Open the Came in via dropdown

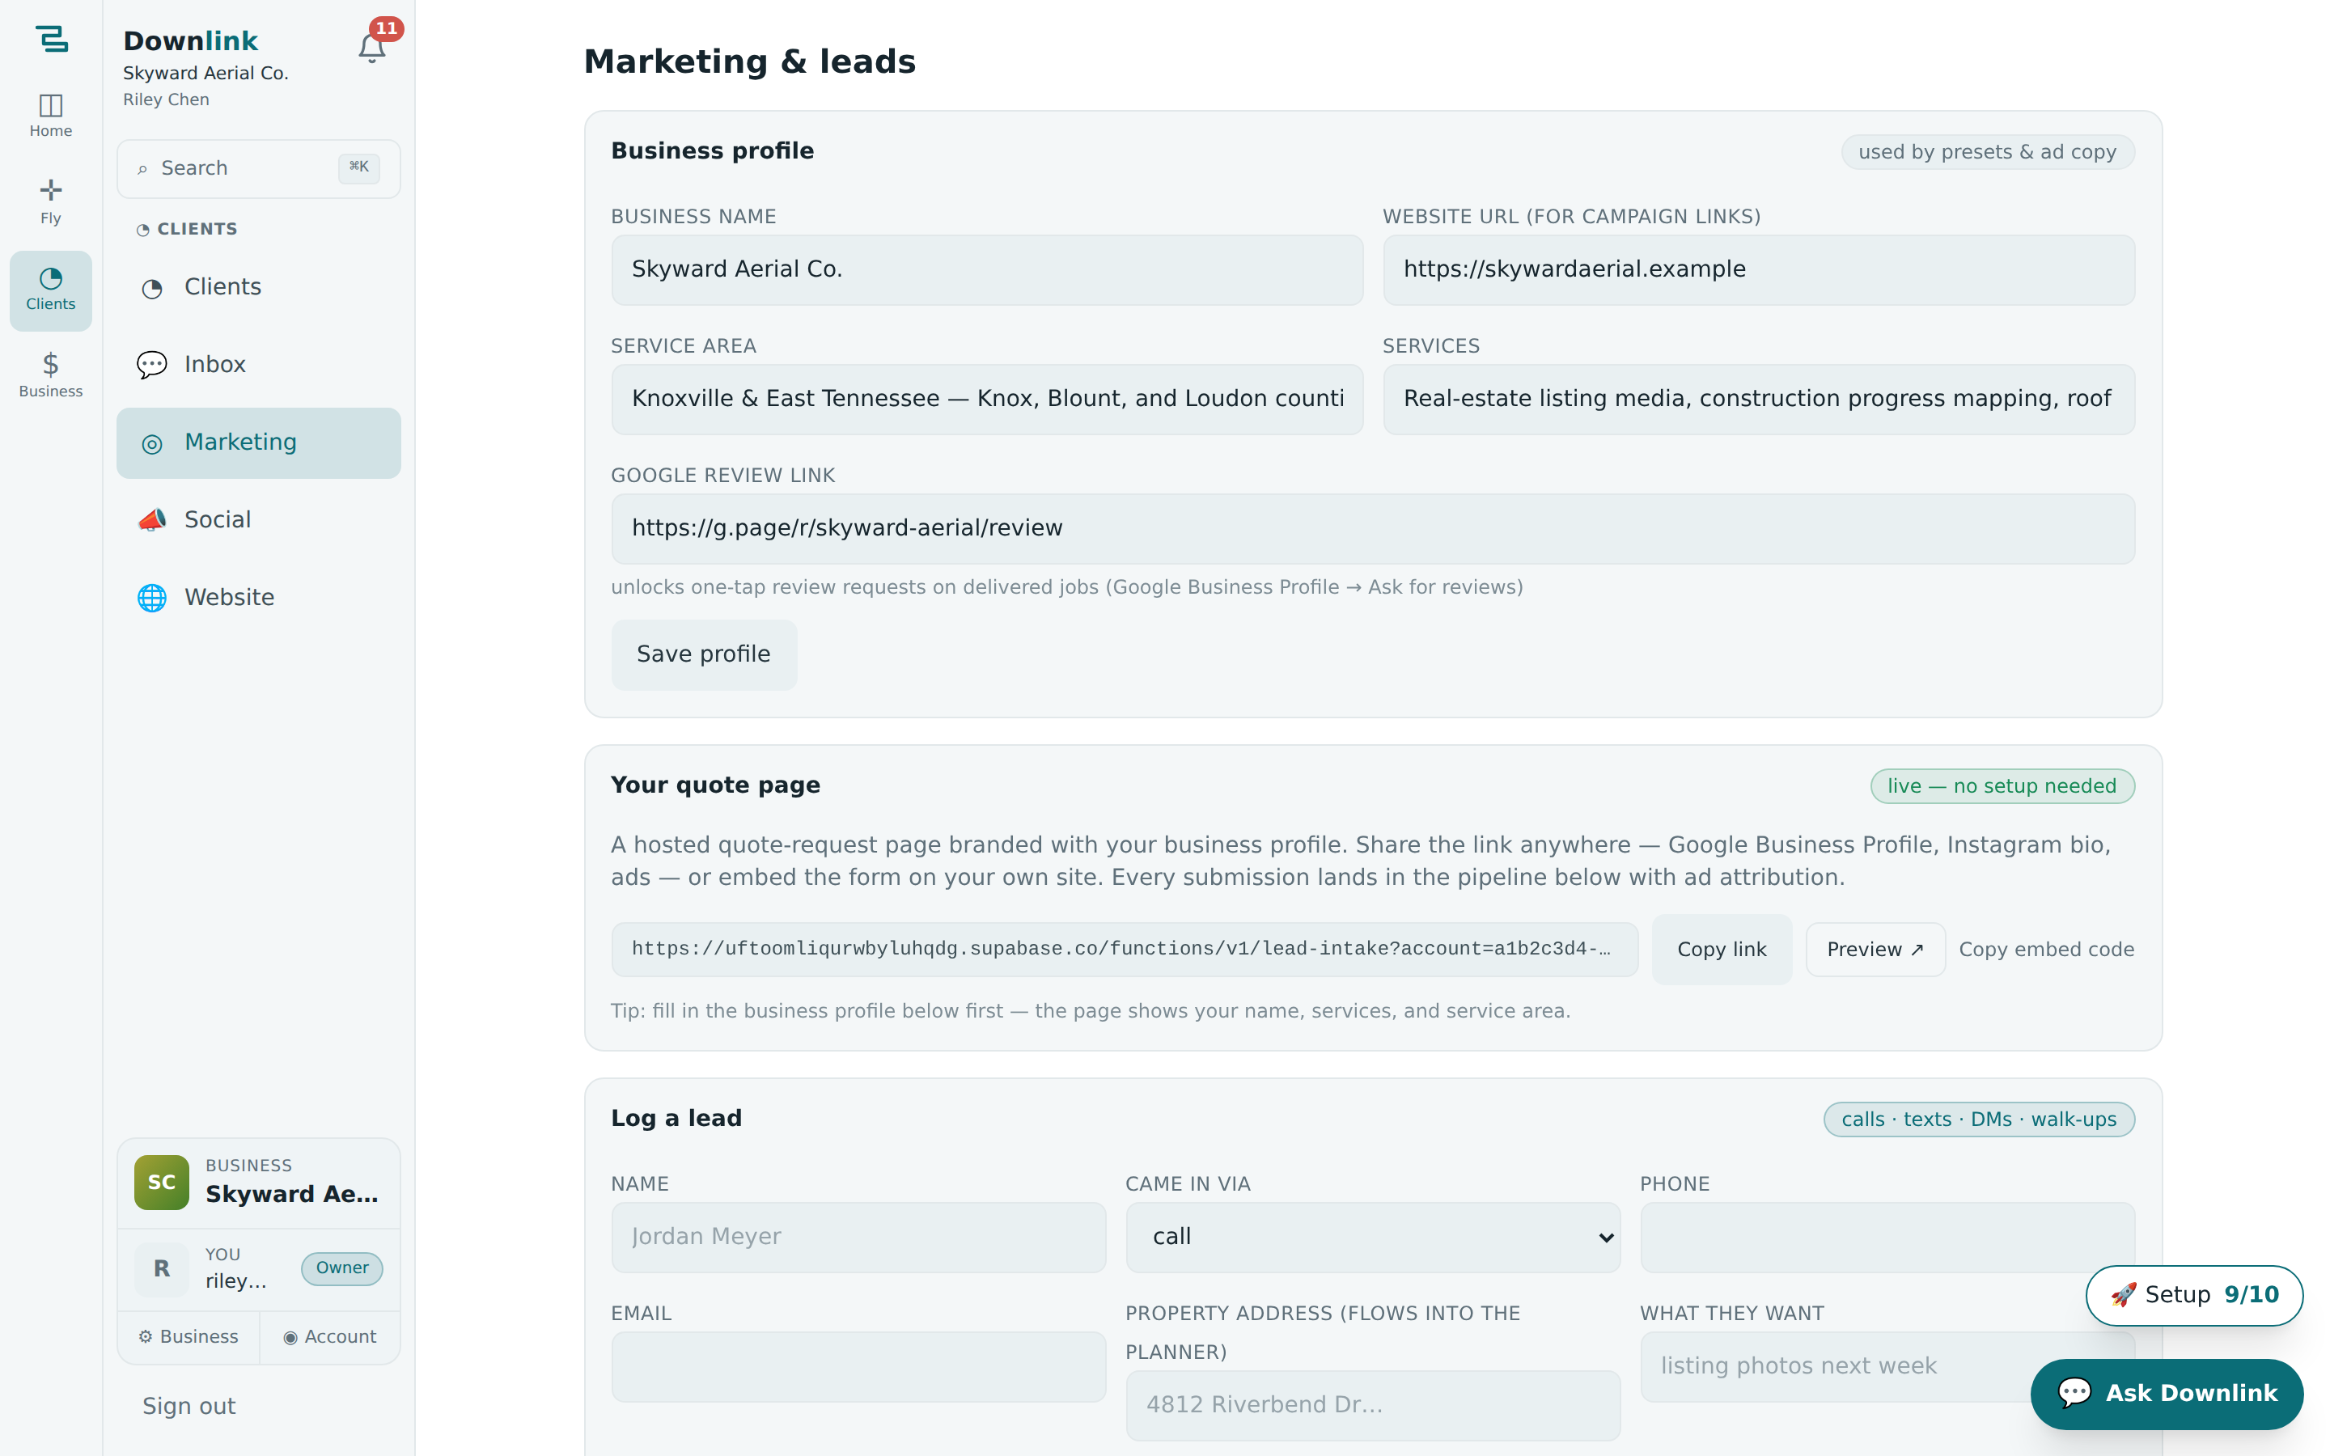(x=1372, y=1237)
